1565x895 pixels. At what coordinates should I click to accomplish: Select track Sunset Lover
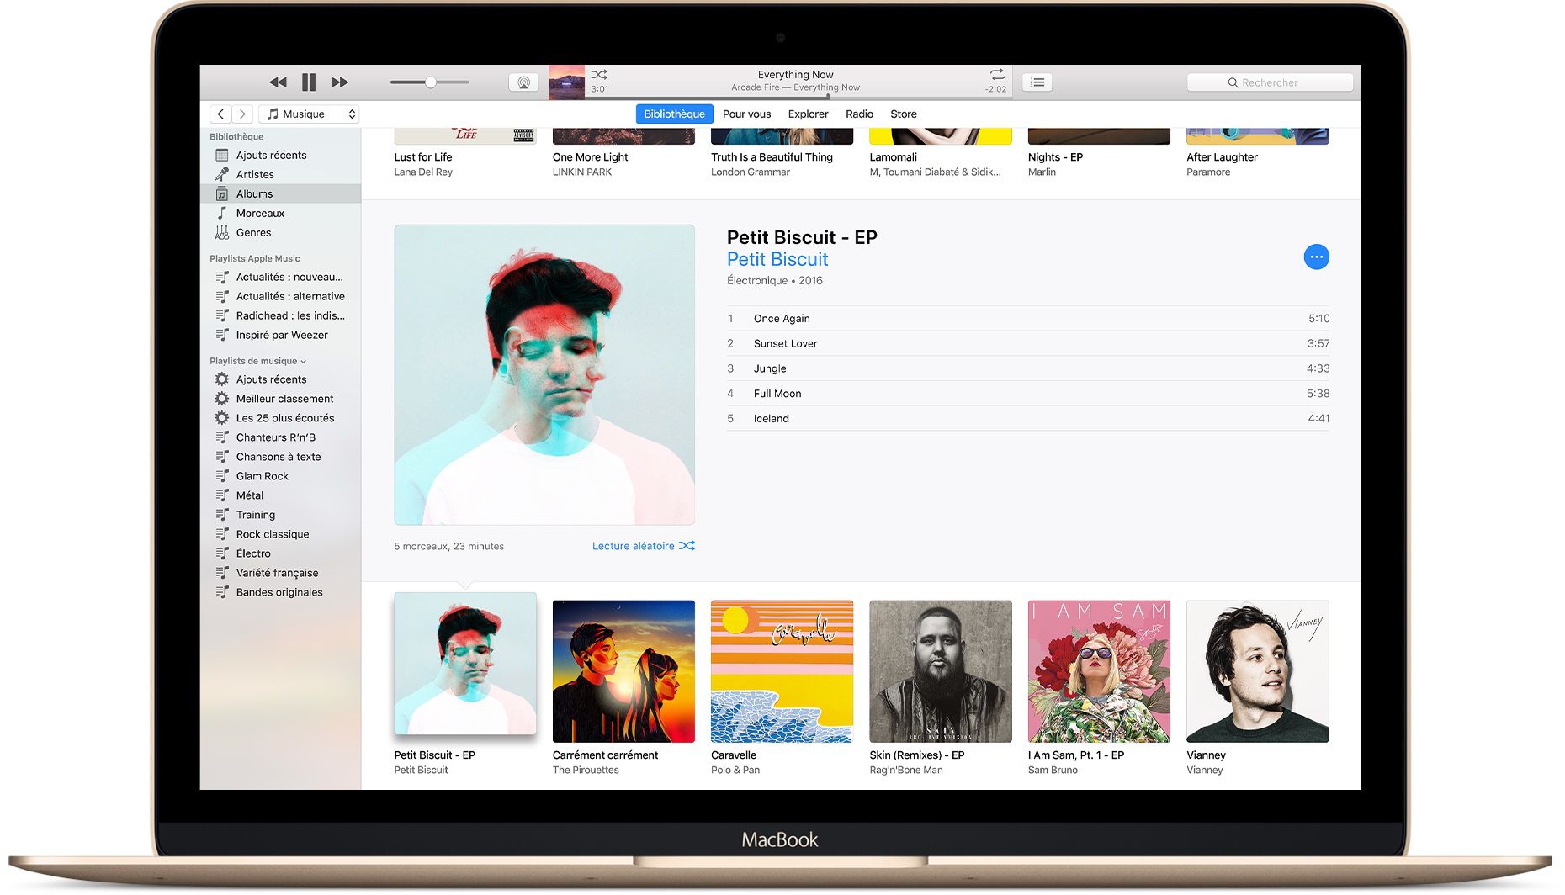coord(1028,343)
